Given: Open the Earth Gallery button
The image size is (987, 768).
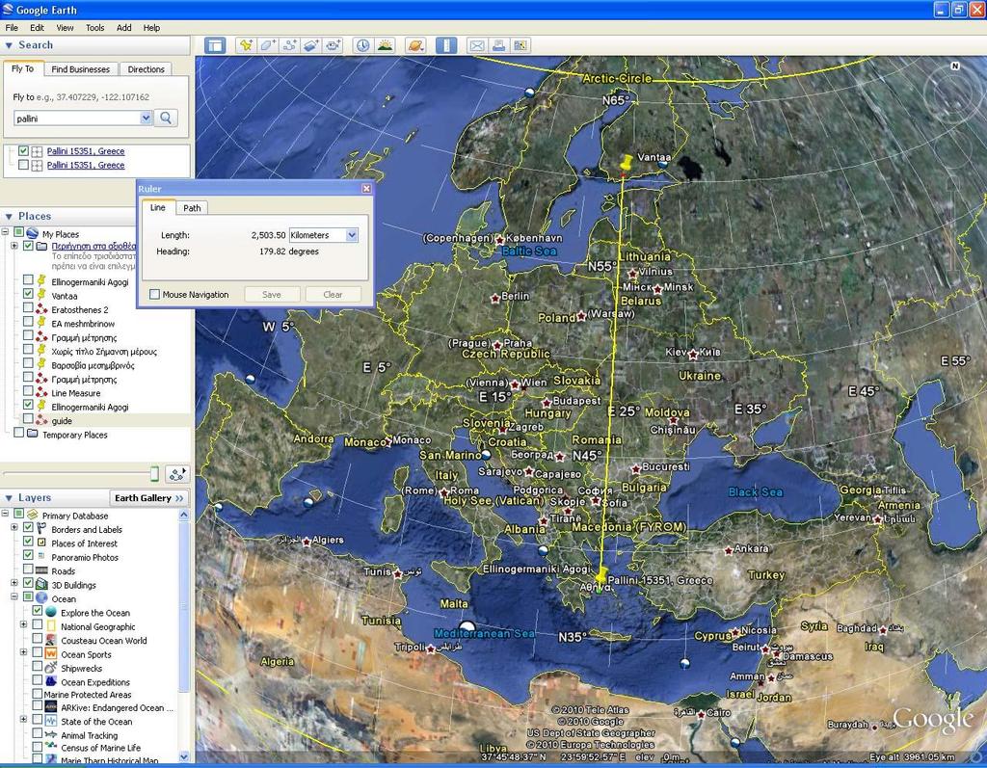Looking at the screenshot, I should click(149, 498).
